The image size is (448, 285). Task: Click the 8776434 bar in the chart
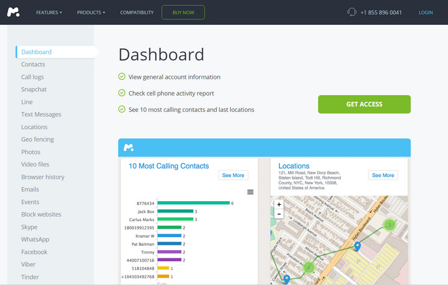pos(194,203)
